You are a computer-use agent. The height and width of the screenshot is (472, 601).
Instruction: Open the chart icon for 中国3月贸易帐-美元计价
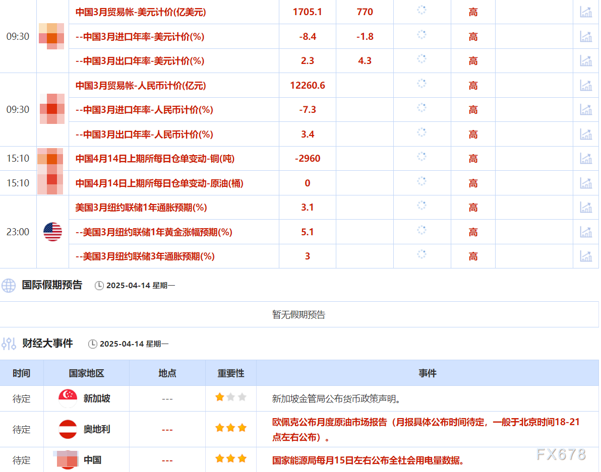click(x=585, y=12)
